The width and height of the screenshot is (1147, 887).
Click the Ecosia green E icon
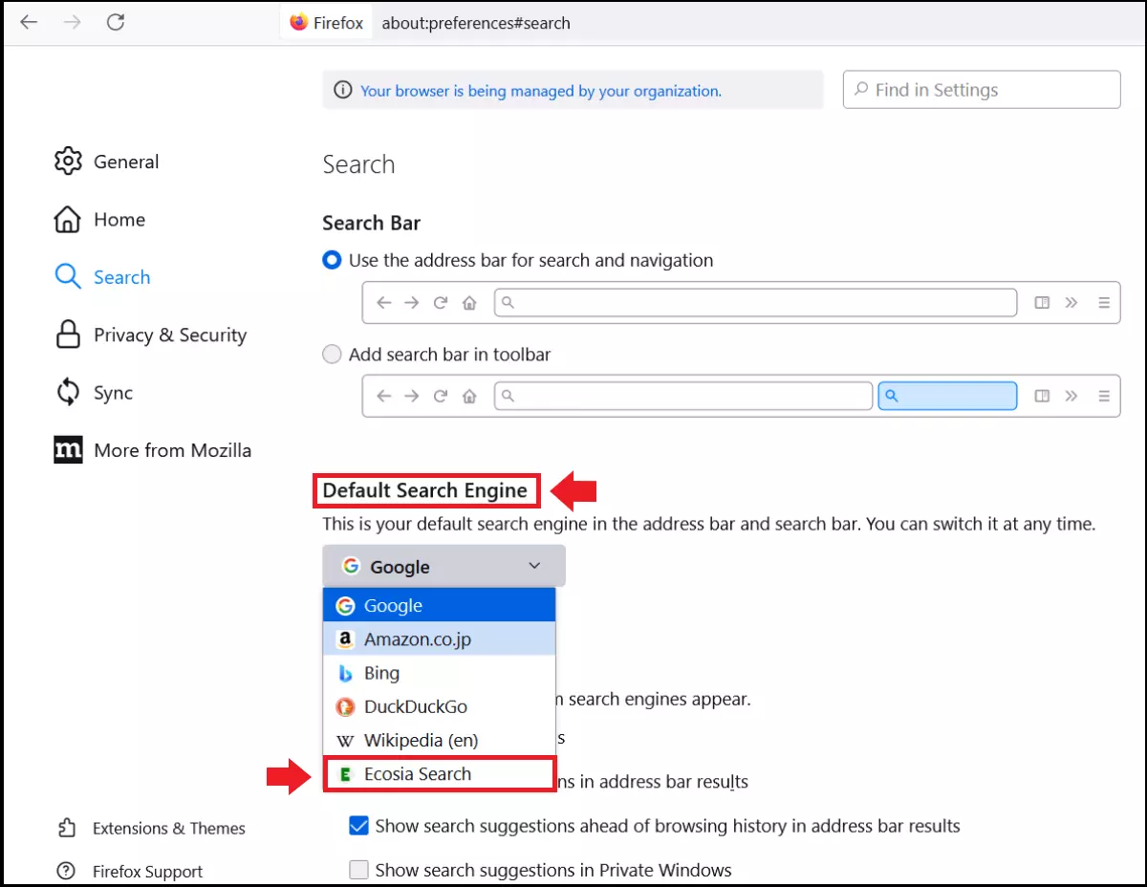tap(345, 774)
